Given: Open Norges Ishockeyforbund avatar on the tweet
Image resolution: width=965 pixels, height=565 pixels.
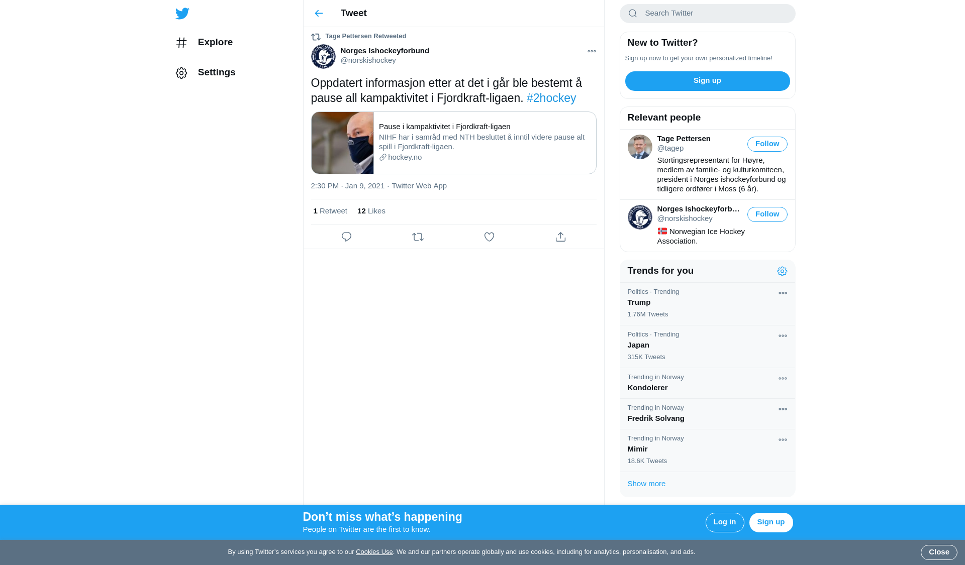Looking at the screenshot, I should tap(323, 56).
